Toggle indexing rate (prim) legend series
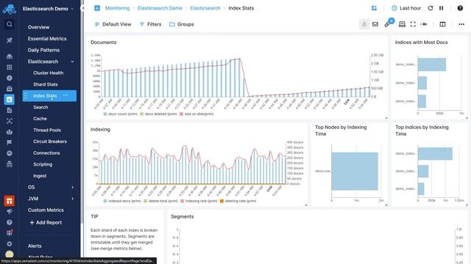Screen dimensions: 471x264 click(x=199, y=201)
